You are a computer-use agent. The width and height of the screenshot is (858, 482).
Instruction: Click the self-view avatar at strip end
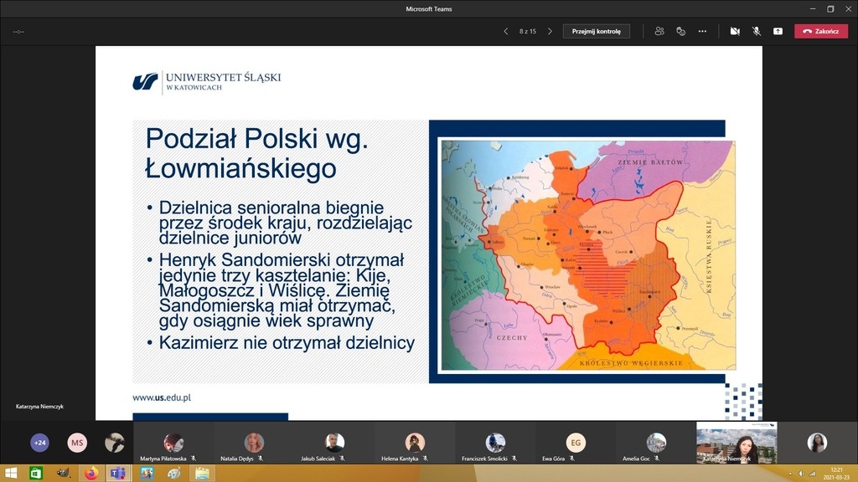[x=817, y=443]
